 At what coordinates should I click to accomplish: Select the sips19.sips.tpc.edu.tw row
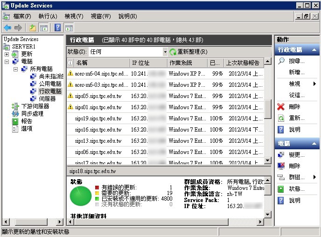(x=165, y=118)
